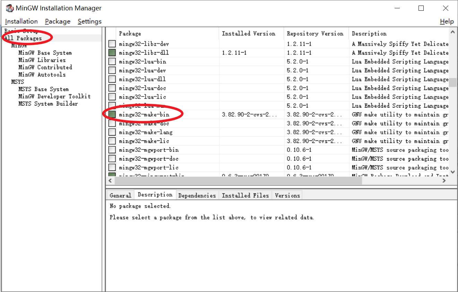The image size is (458, 292).
Task: Click the description of mingw32-make-lic
Action: pos(400,141)
